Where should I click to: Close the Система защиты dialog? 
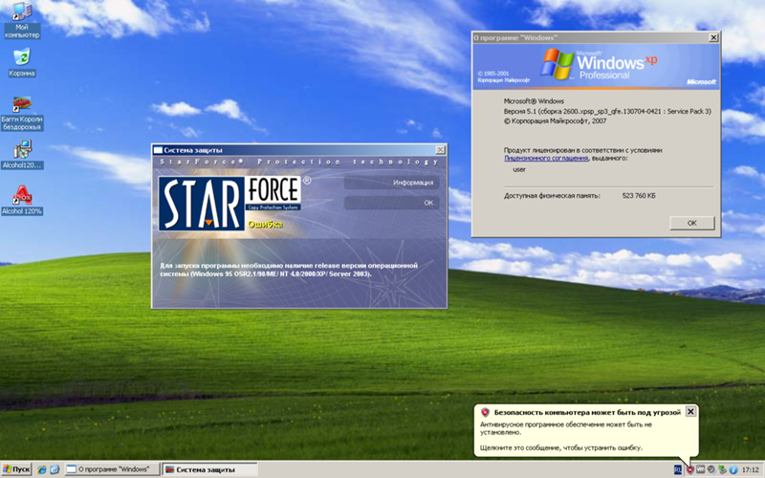point(440,150)
